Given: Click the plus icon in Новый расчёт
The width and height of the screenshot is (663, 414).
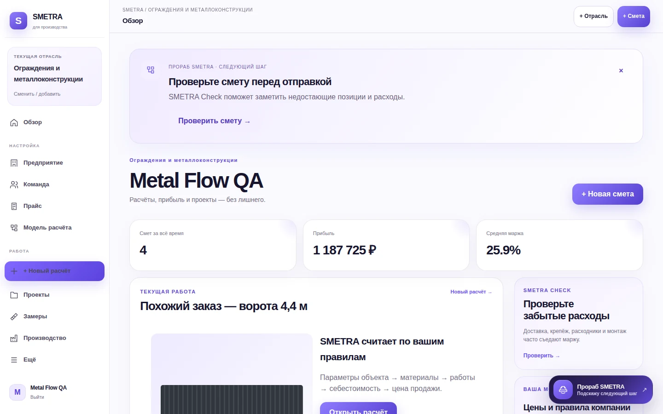Looking at the screenshot, I should (x=14, y=271).
